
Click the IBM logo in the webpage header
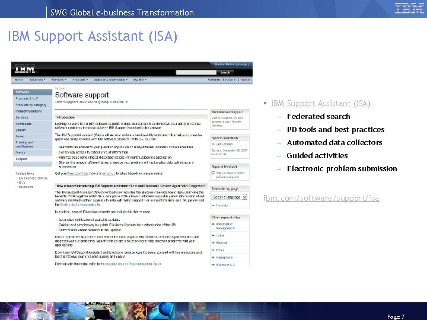[25, 69]
